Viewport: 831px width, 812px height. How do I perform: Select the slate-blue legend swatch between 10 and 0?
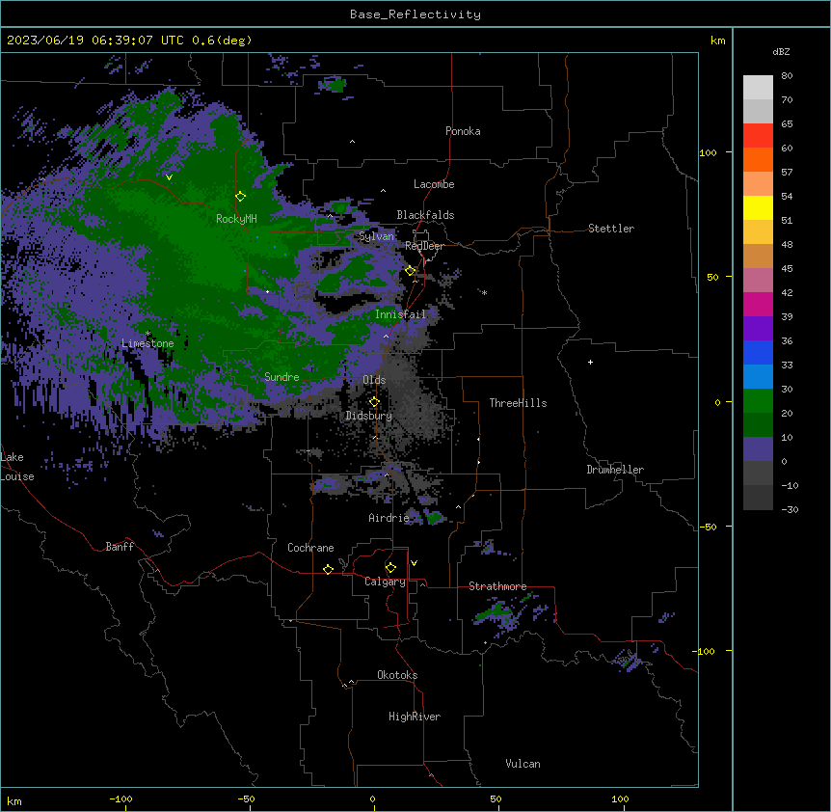pos(758,449)
